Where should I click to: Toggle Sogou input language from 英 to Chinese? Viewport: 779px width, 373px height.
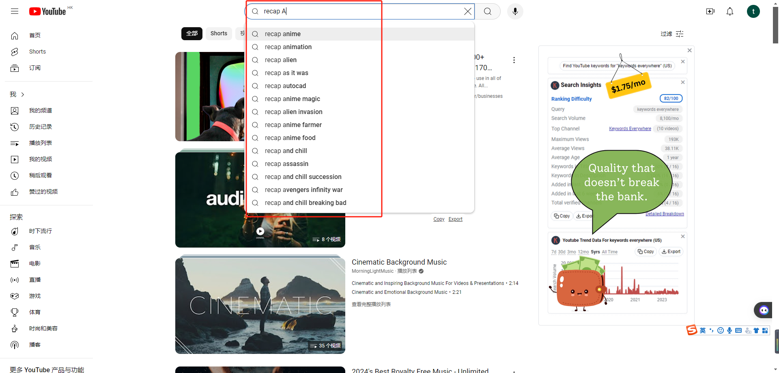[x=702, y=330]
